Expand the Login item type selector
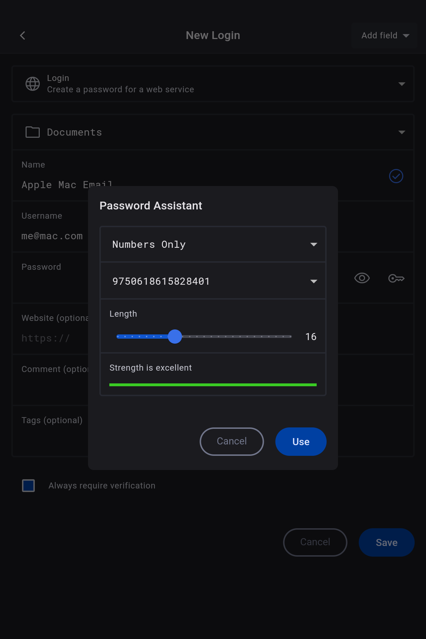Image resolution: width=426 pixels, height=639 pixels. click(402, 84)
